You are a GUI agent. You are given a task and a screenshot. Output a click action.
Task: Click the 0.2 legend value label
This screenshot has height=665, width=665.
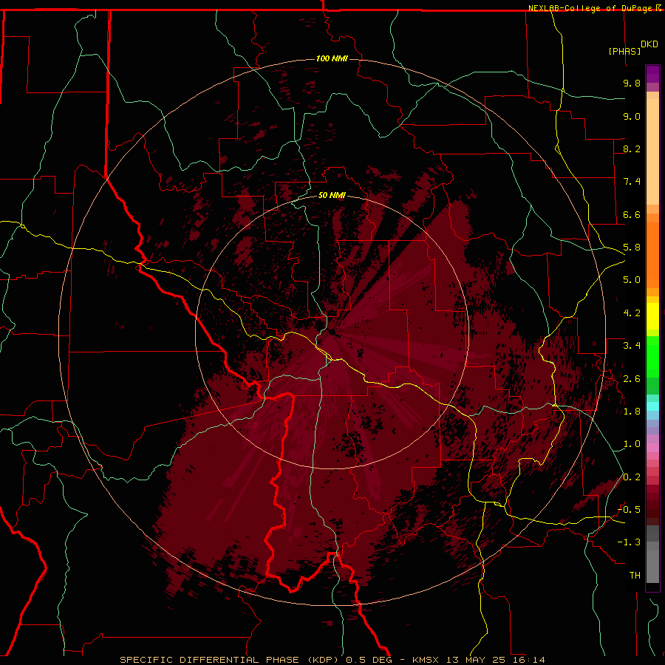(x=632, y=477)
